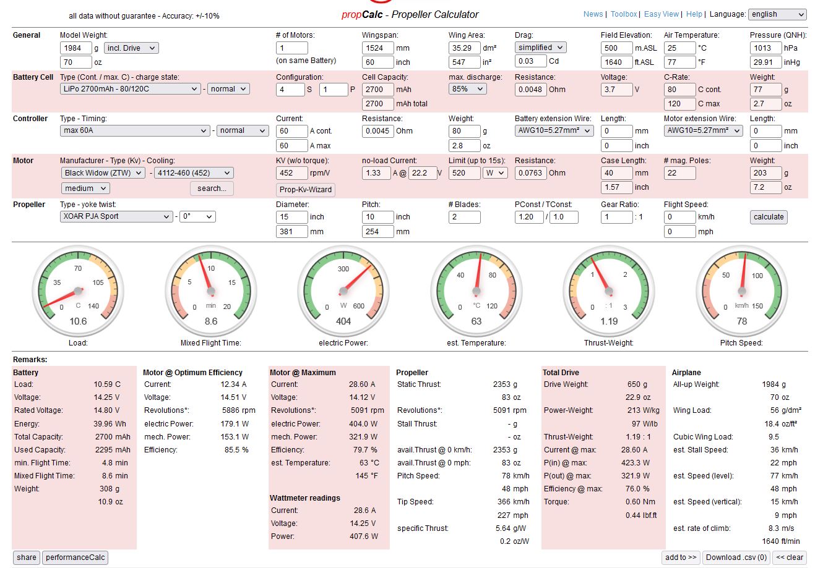The image size is (823, 568).
Task: Click the Drag Cd field
Action: click(x=531, y=61)
